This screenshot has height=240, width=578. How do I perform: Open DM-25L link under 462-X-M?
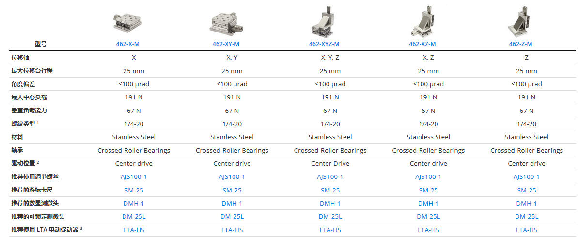[134, 217]
